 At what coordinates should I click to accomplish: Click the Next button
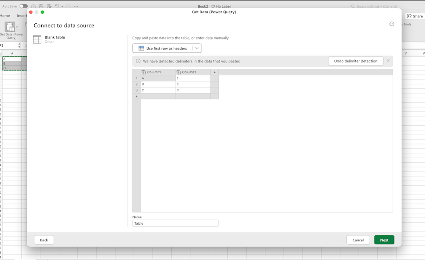pyautogui.click(x=384, y=240)
